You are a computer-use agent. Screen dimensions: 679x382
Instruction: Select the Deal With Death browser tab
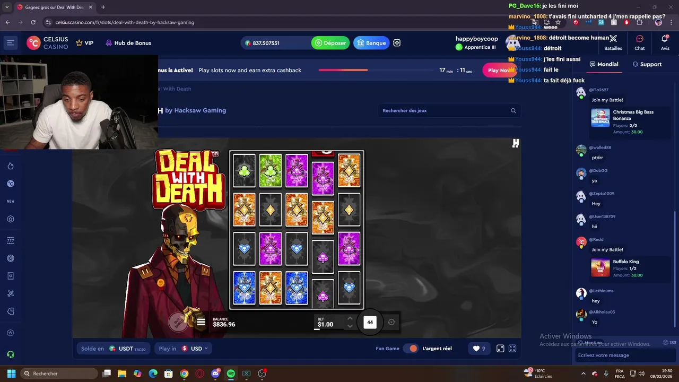pyautogui.click(x=54, y=7)
